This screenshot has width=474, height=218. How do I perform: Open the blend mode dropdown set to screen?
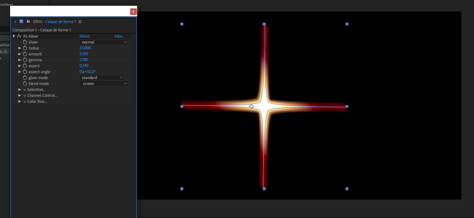click(104, 84)
